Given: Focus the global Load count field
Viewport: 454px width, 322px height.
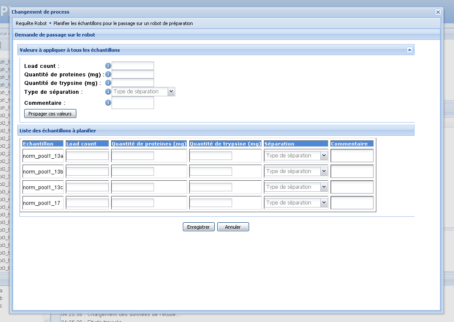Looking at the screenshot, I should [132, 66].
